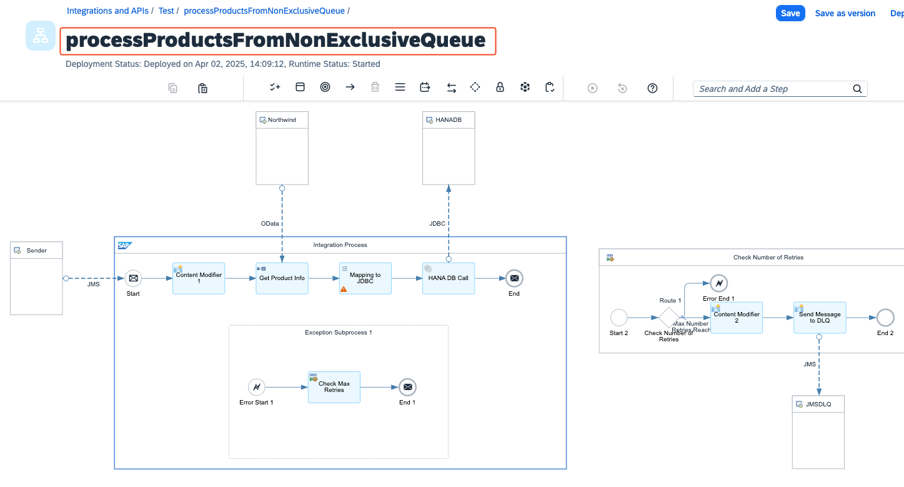The width and height of the screenshot is (904, 487).
Task: Select the HANADB receiver participant
Action: click(449, 148)
